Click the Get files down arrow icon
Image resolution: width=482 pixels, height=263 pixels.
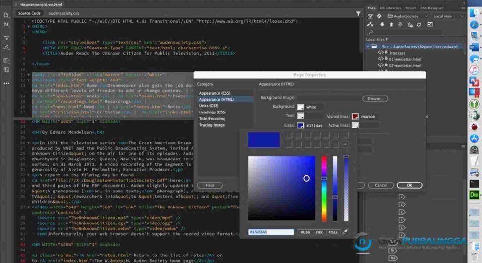382,24
